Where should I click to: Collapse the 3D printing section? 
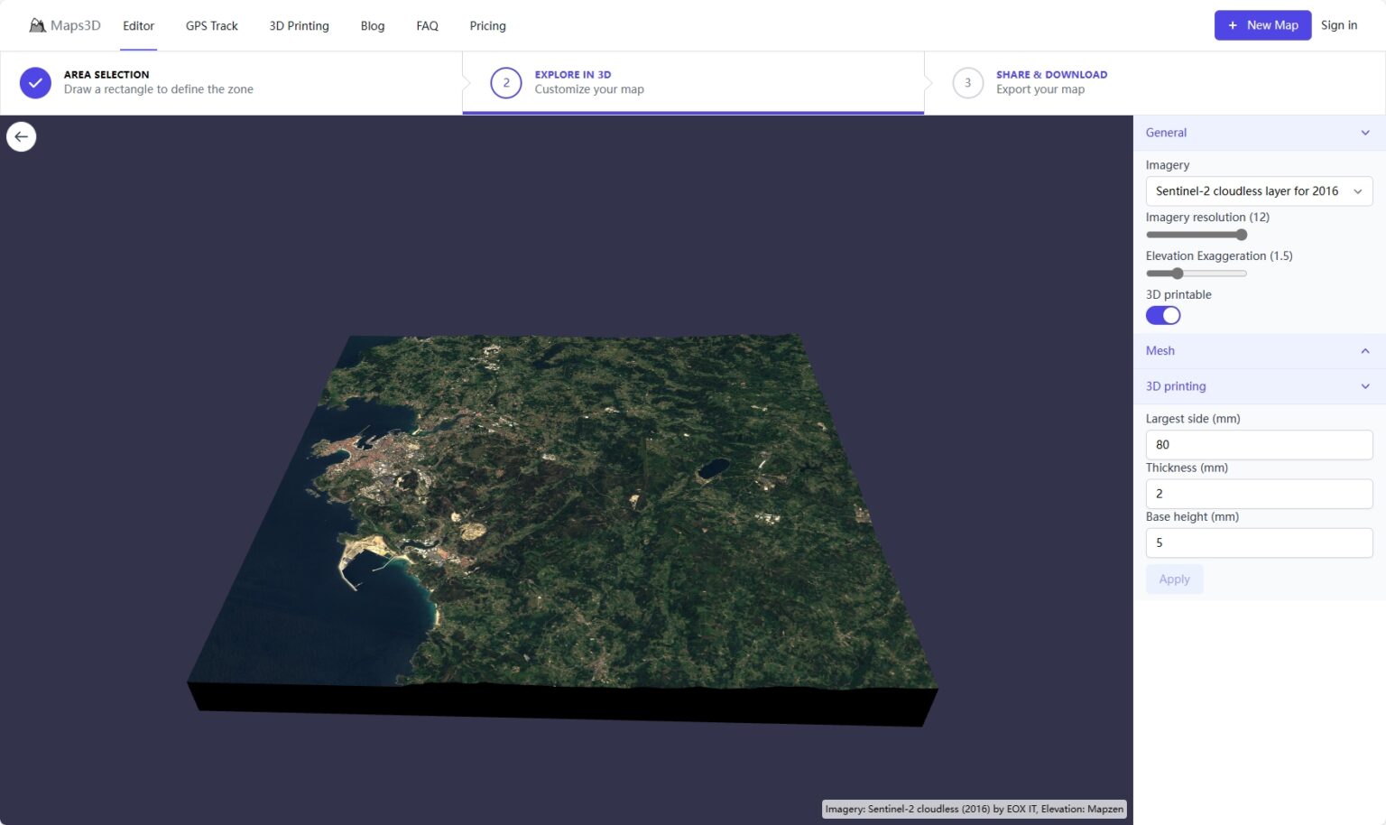pyautogui.click(x=1364, y=385)
